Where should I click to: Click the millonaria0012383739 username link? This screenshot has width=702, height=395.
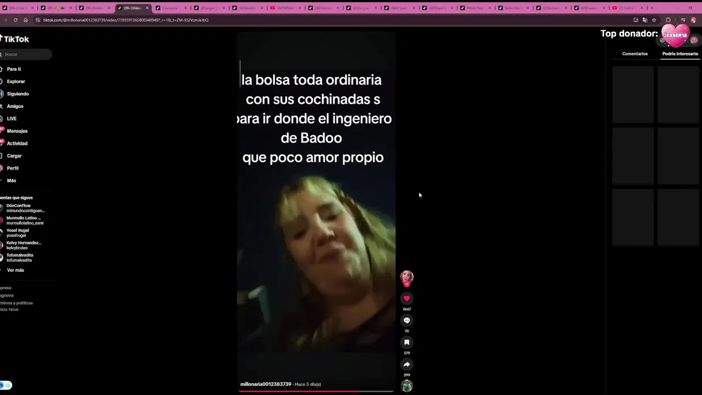[265, 384]
